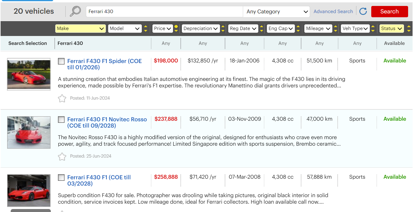The height and width of the screenshot is (212, 420).
Task: Sort ascending arrow next to Model dropdown
Action: [x=146, y=26]
